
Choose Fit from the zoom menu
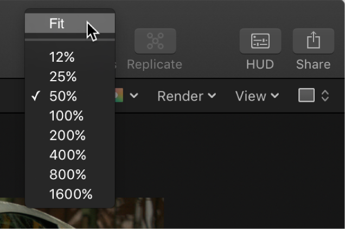tap(57, 24)
